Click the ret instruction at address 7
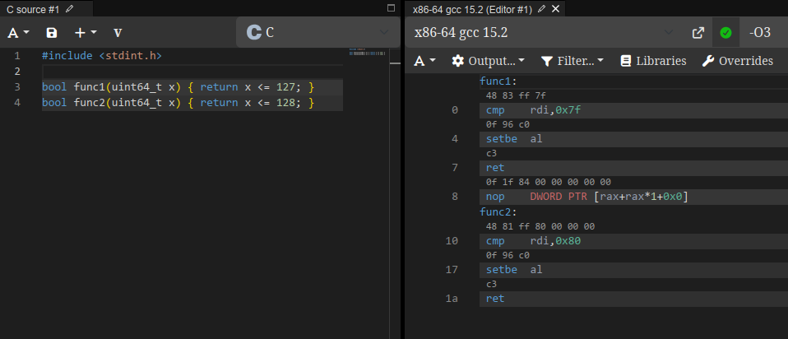The width and height of the screenshot is (788, 339). pos(495,168)
